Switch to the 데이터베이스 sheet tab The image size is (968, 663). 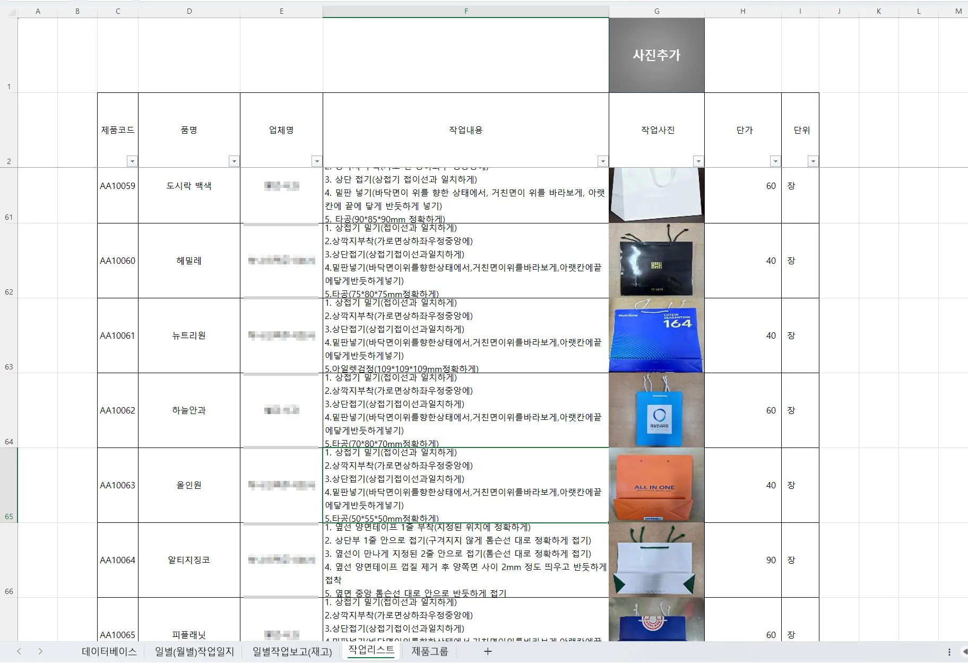click(109, 651)
